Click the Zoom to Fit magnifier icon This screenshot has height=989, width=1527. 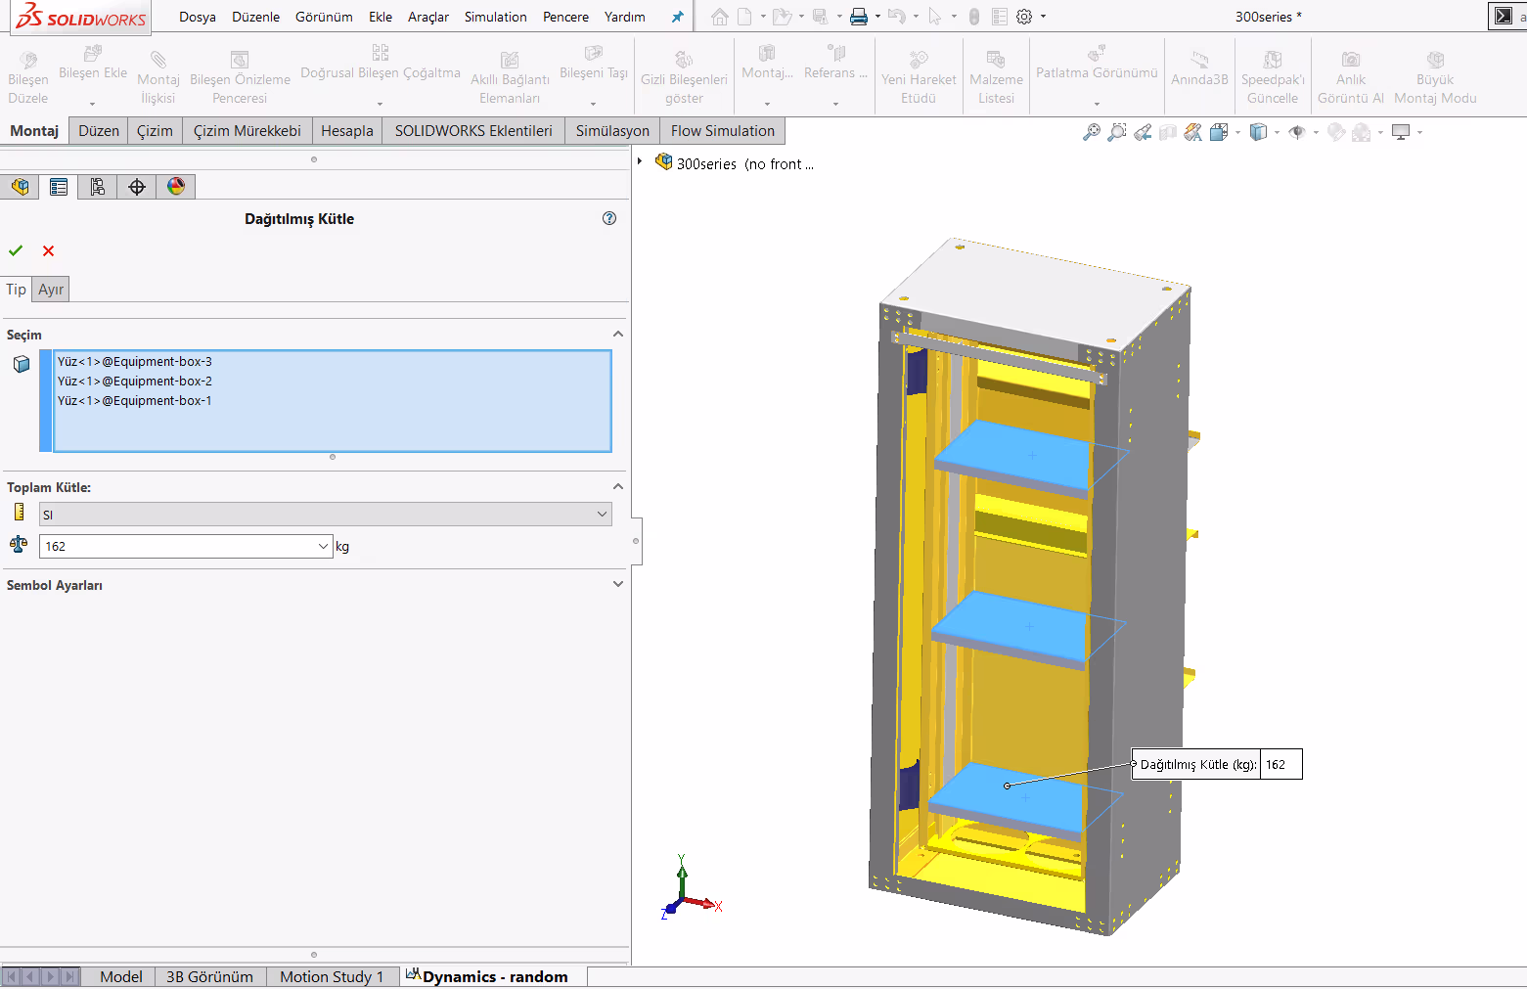tap(1092, 132)
